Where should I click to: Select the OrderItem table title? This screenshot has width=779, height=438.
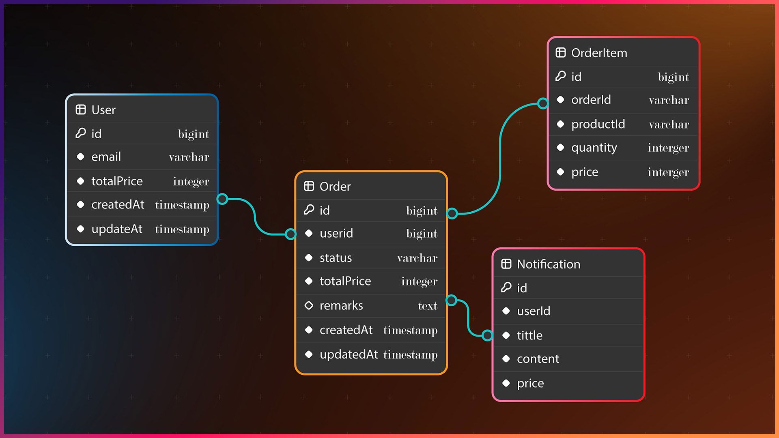pos(599,53)
